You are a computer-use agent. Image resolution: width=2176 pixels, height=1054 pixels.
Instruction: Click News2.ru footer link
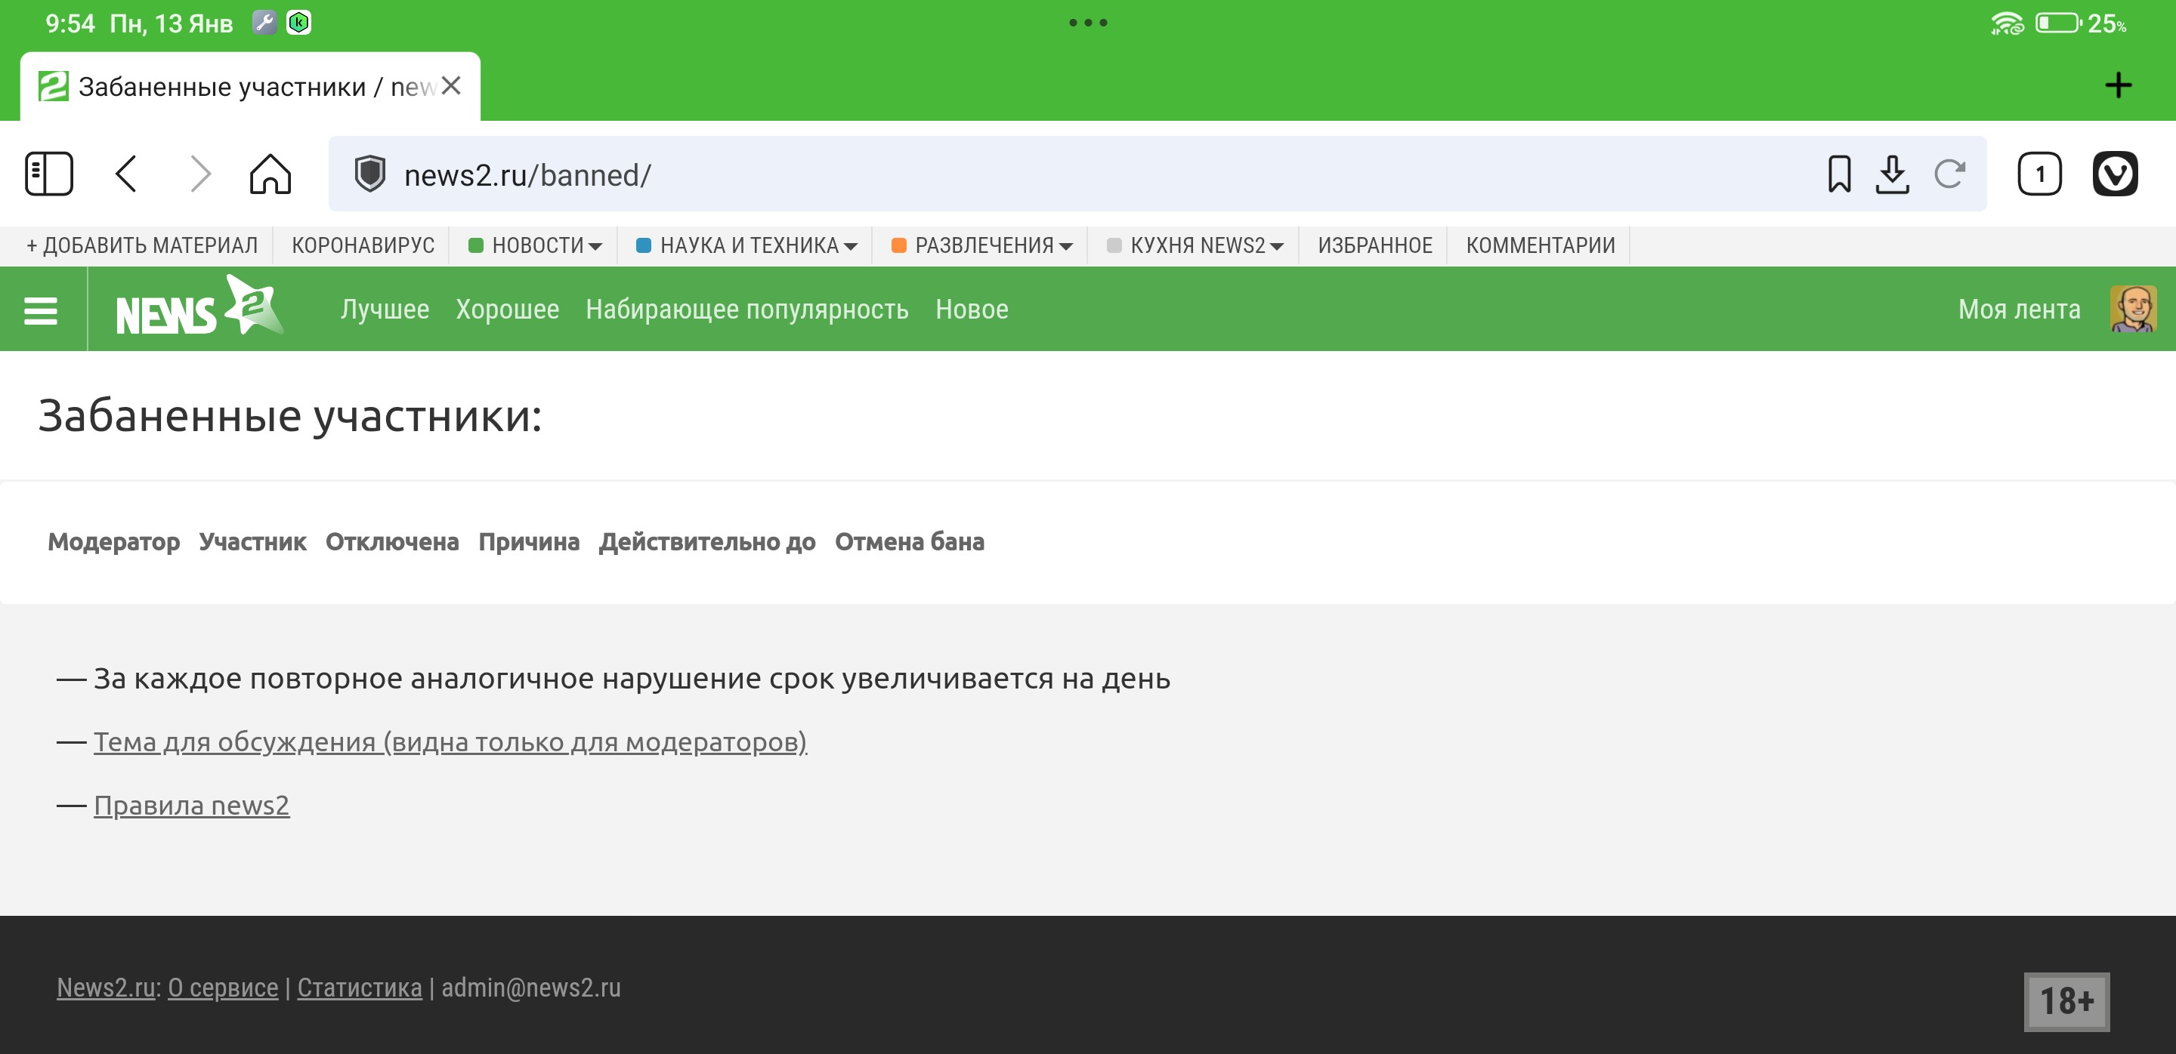point(107,988)
